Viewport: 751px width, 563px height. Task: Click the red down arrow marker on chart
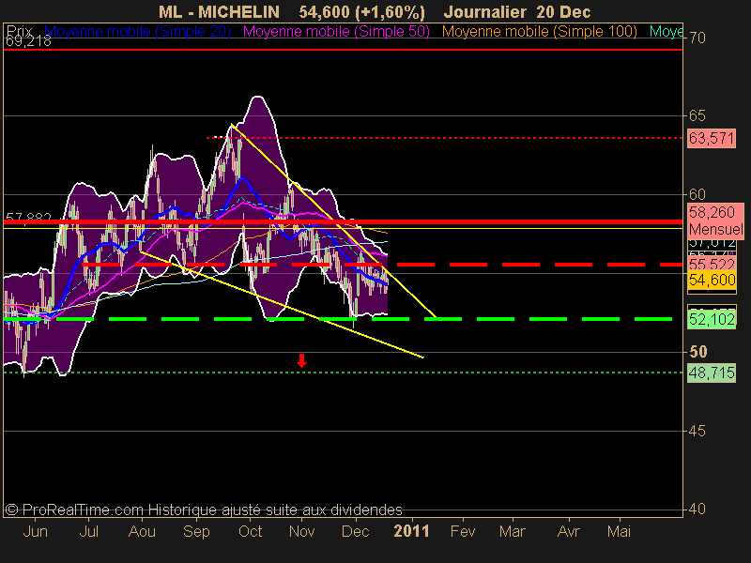point(301,360)
